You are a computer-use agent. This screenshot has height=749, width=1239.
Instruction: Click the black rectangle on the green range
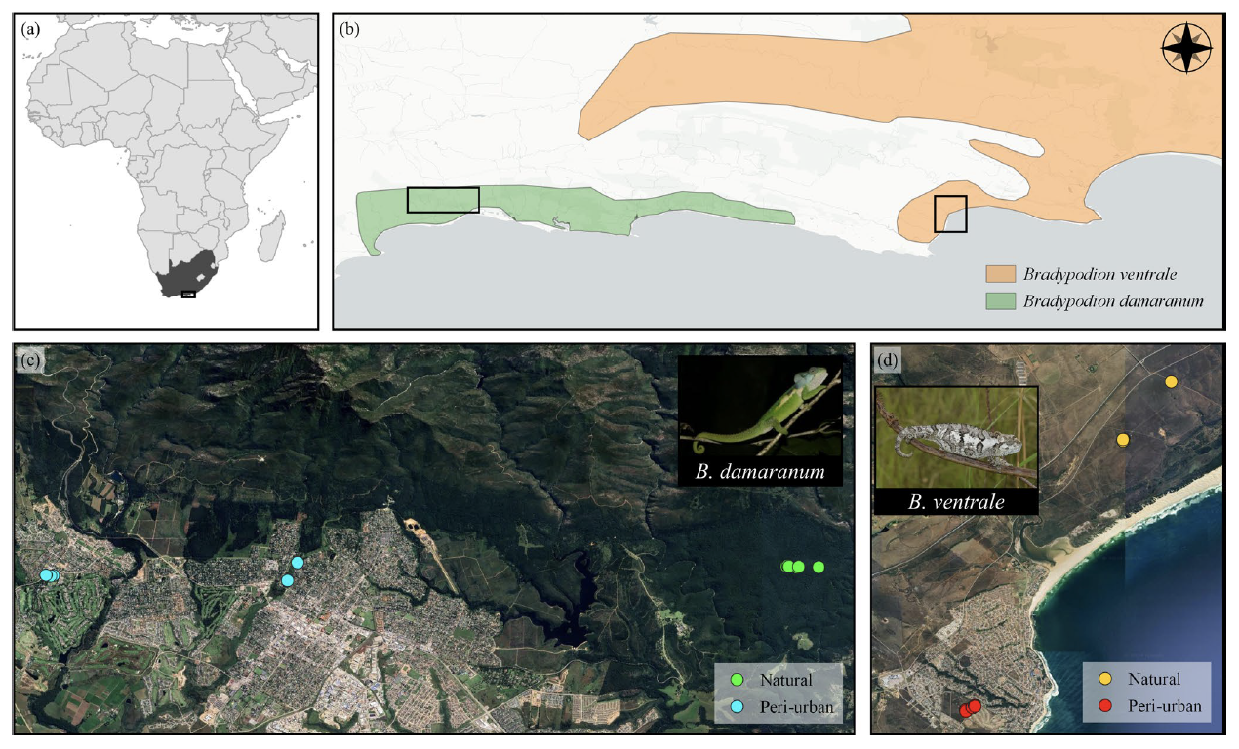tap(443, 200)
